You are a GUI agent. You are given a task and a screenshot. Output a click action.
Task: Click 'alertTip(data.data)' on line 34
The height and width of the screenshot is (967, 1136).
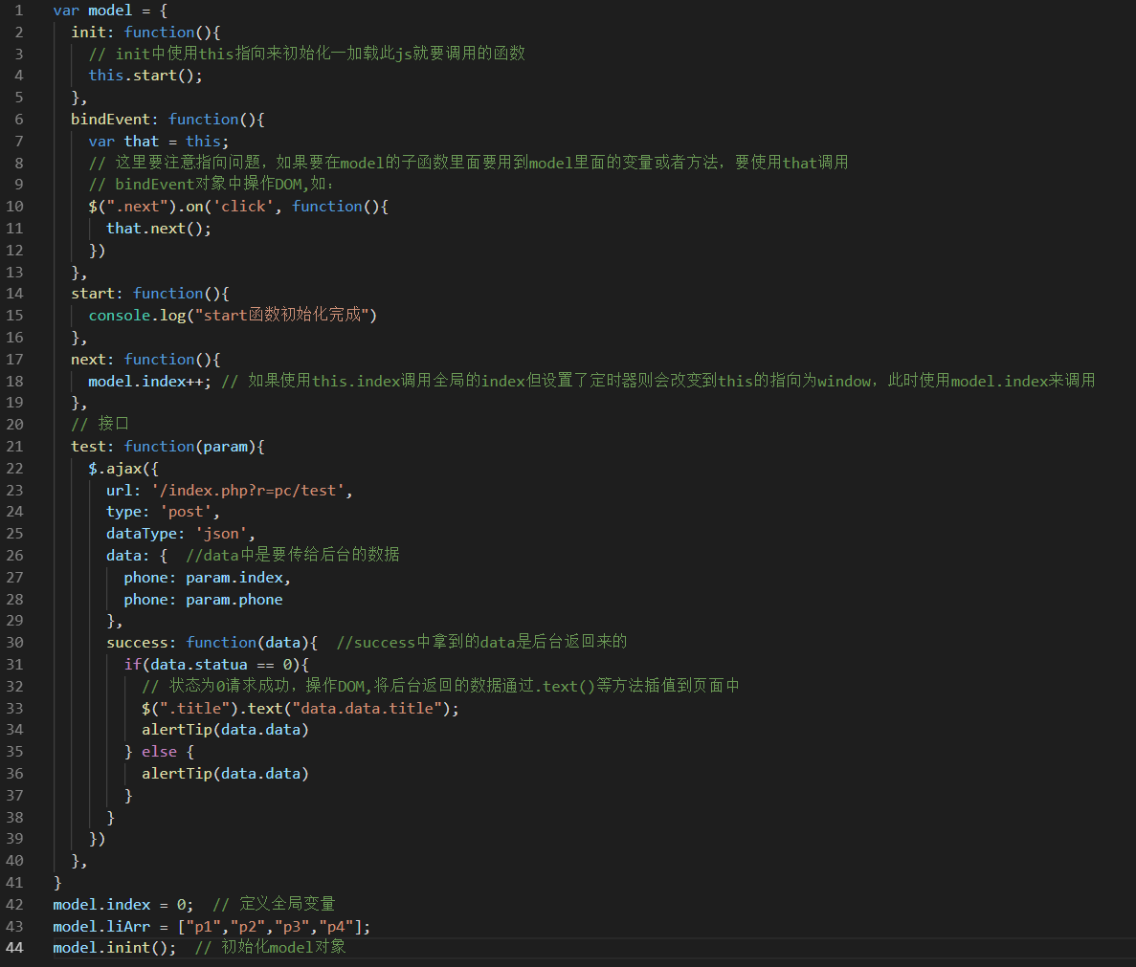point(225,730)
